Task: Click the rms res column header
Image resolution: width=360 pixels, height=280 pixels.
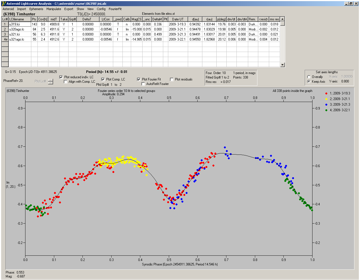Action: tap(274, 19)
